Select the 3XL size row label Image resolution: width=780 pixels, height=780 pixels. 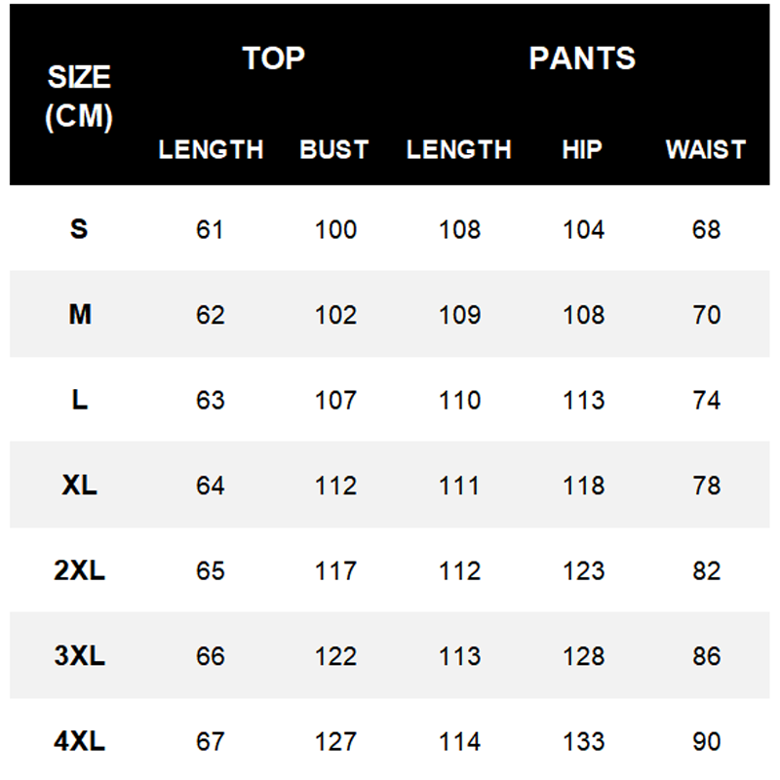pos(79,656)
